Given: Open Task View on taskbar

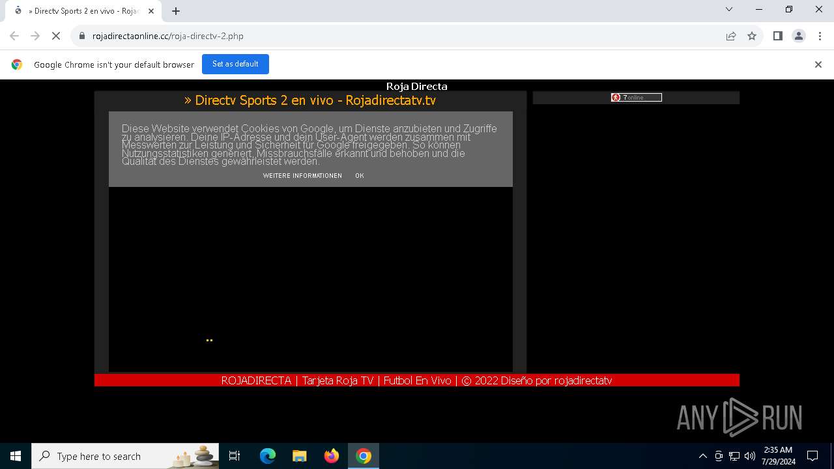Looking at the screenshot, I should (235, 456).
